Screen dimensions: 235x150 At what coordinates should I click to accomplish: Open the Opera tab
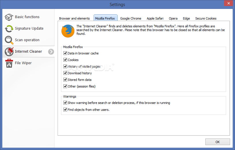coord(173,18)
